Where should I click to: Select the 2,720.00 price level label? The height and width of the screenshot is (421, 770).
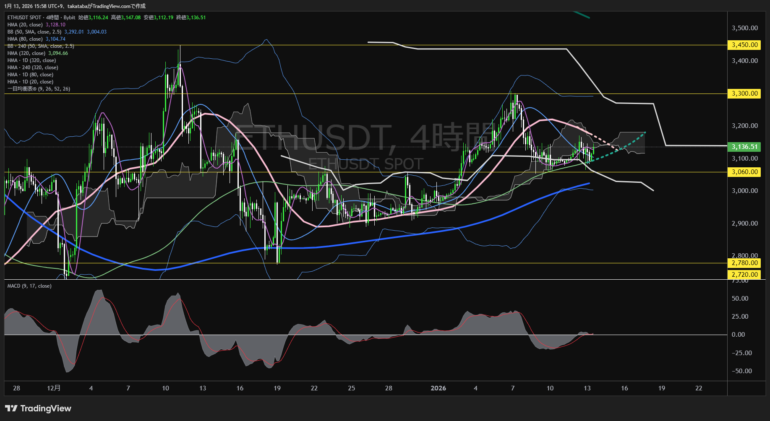[x=744, y=275]
